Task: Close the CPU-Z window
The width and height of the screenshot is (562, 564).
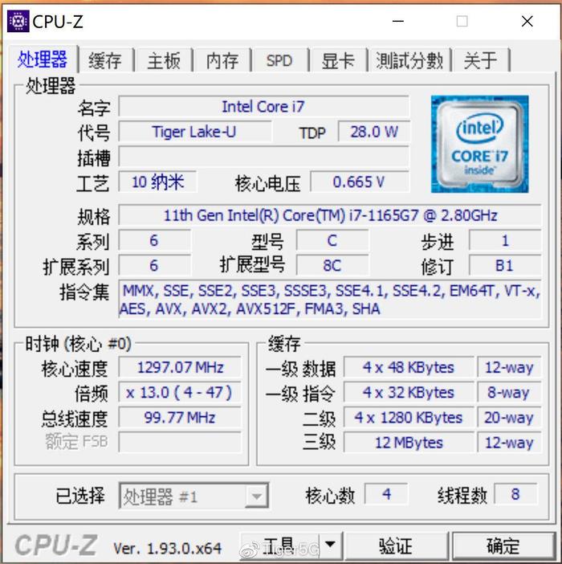Action: pyautogui.click(x=527, y=22)
